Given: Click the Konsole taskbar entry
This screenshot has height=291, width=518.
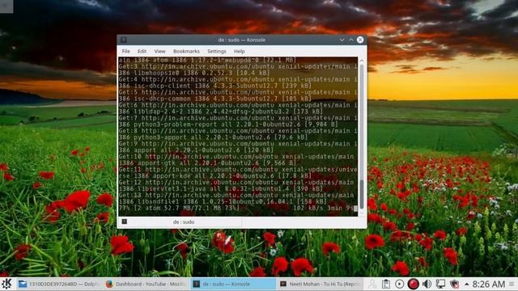Looking at the screenshot, I should (x=233, y=284).
